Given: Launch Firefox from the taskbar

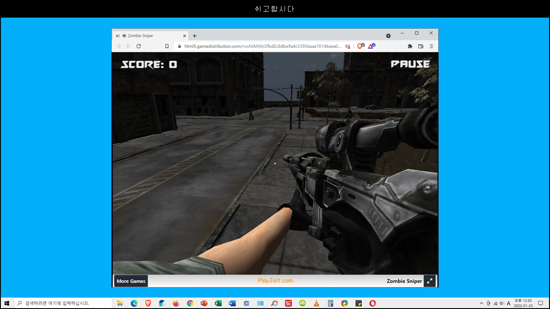Looking at the screenshot, I should pos(176,303).
